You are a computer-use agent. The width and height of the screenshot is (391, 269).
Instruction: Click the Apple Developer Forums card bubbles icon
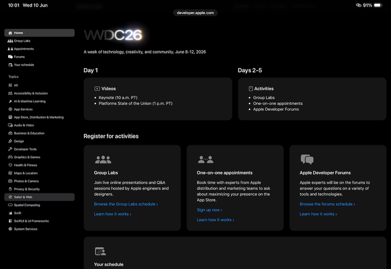click(x=307, y=159)
